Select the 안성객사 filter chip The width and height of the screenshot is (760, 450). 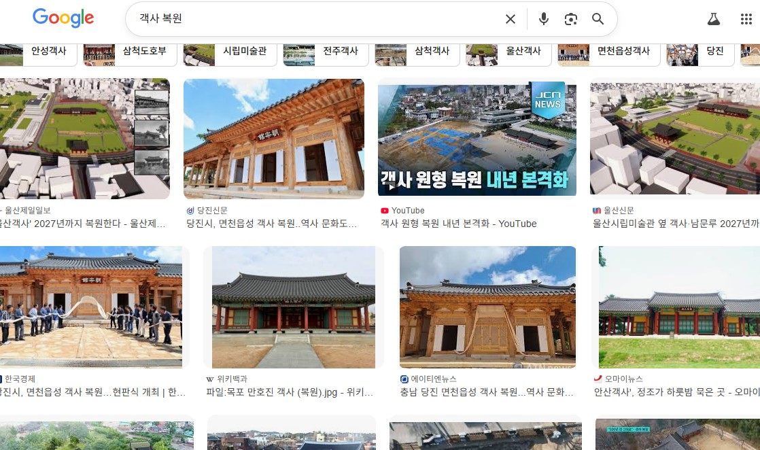coord(38,54)
